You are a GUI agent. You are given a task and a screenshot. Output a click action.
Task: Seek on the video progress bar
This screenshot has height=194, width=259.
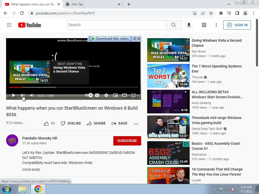pos(74,87)
